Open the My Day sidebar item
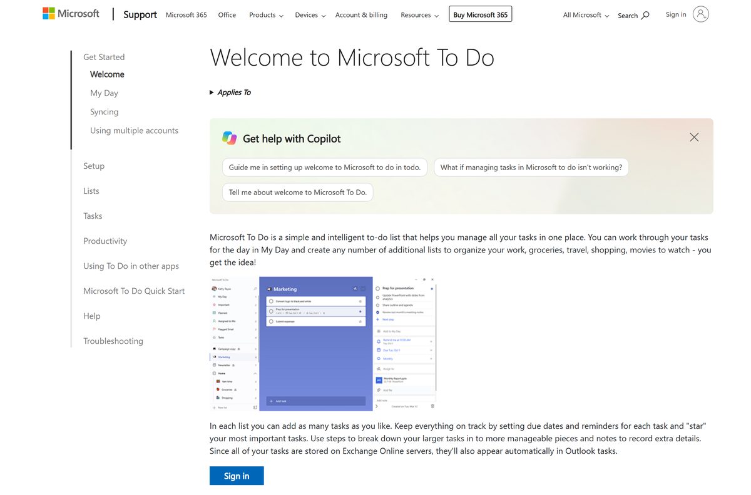This screenshot has width=751, height=495. click(104, 93)
